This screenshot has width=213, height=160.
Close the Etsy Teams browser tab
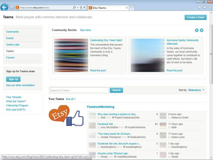pyautogui.click(x=127, y=8)
